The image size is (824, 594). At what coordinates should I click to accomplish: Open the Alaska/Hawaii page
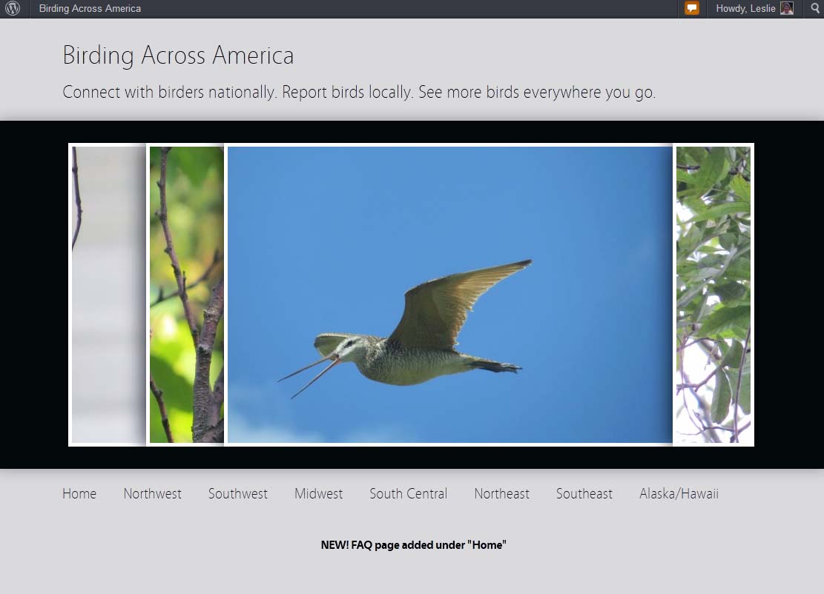(x=679, y=494)
